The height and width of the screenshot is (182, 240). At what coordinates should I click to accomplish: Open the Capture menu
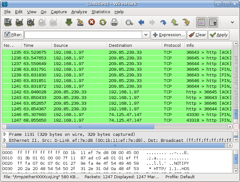point(59,12)
